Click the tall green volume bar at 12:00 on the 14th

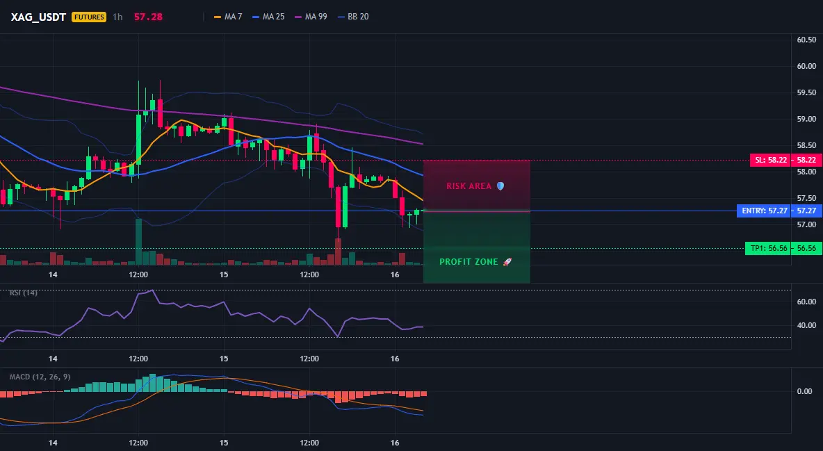click(138, 242)
